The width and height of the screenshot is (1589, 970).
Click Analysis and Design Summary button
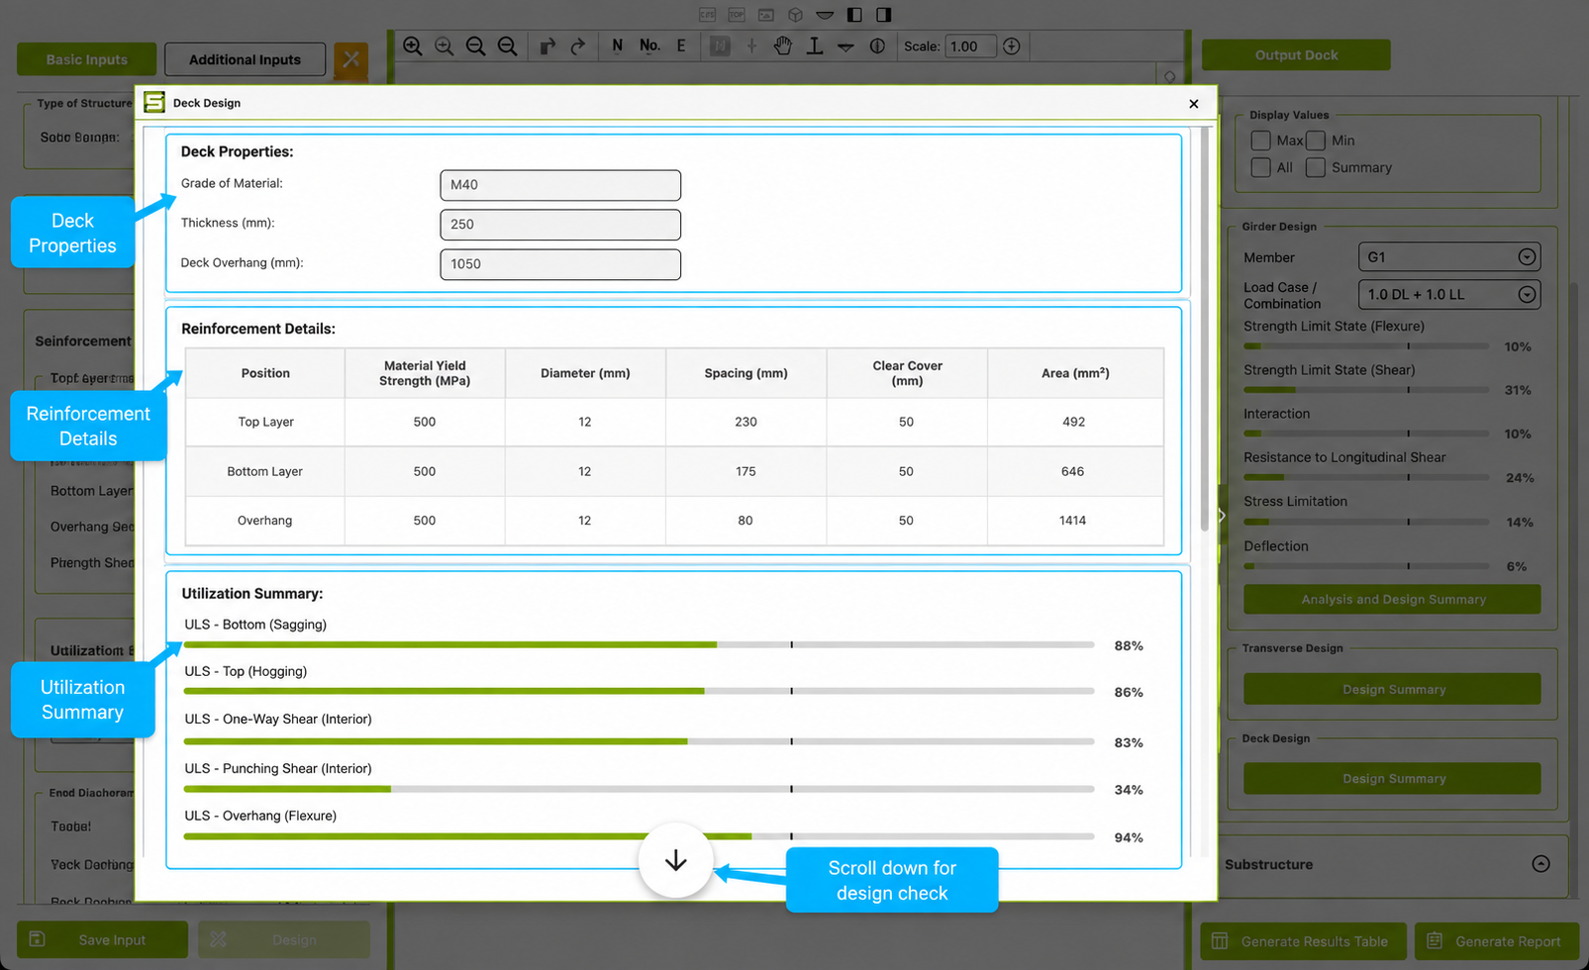pyautogui.click(x=1392, y=599)
